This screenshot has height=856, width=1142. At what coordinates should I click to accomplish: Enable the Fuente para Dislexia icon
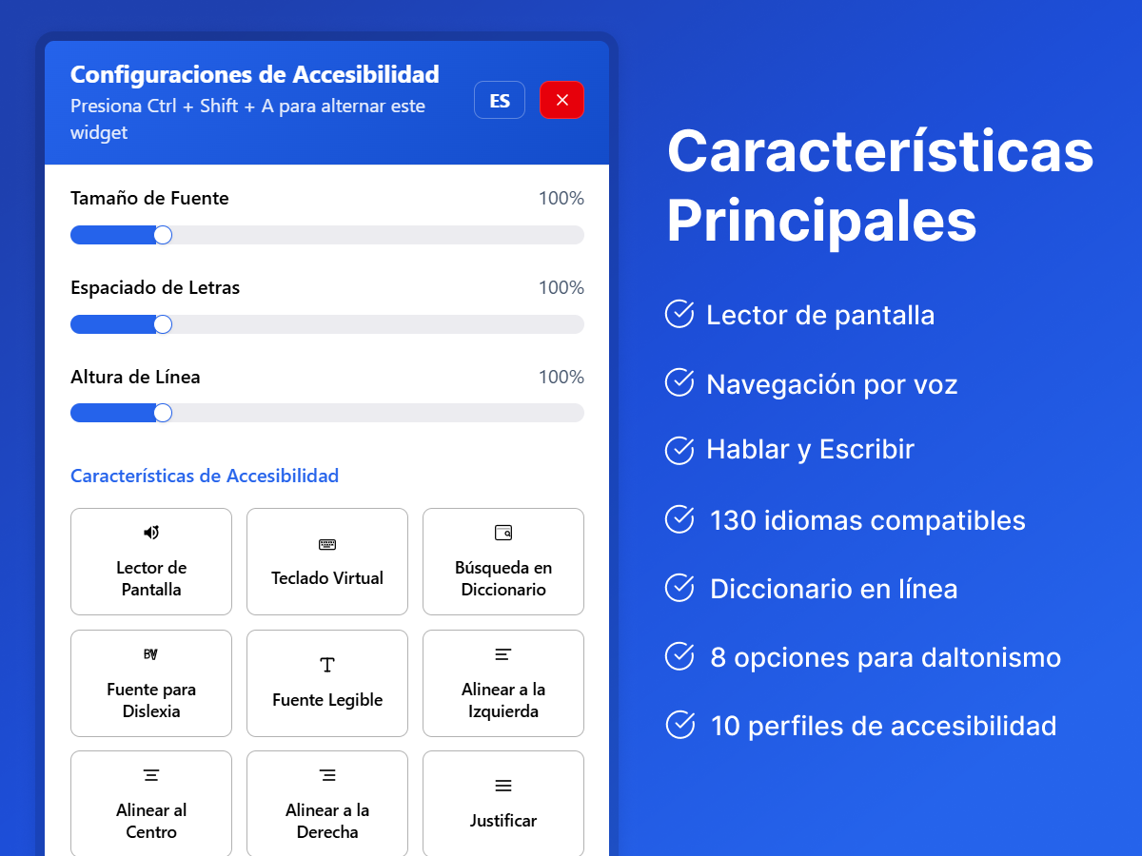click(x=150, y=654)
